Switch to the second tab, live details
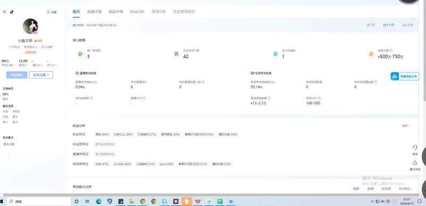Viewport: 426px width, 206px height. pyautogui.click(x=94, y=12)
